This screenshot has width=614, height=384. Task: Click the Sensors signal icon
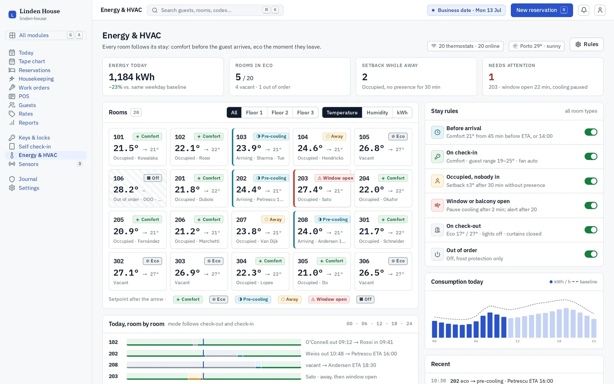pyautogui.click(x=12, y=164)
